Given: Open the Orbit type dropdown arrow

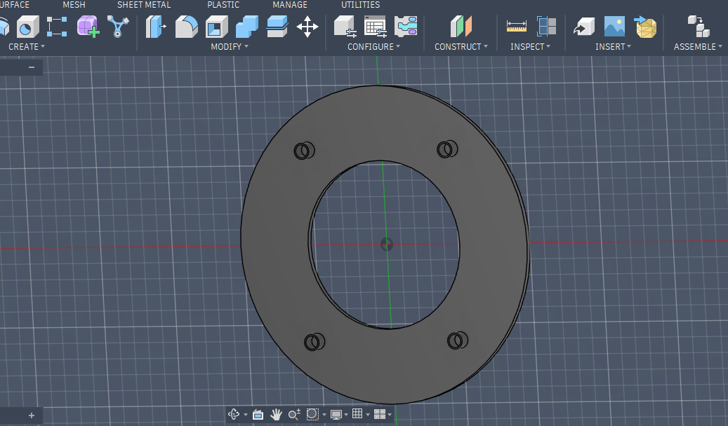Looking at the screenshot, I should (x=246, y=415).
